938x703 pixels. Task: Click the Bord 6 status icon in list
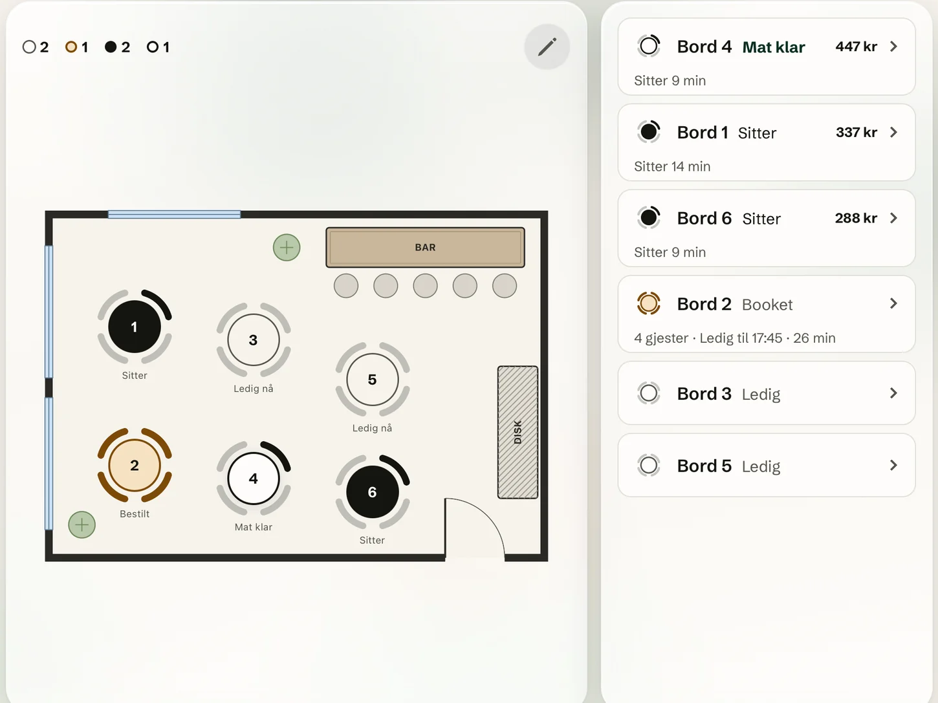(649, 218)
